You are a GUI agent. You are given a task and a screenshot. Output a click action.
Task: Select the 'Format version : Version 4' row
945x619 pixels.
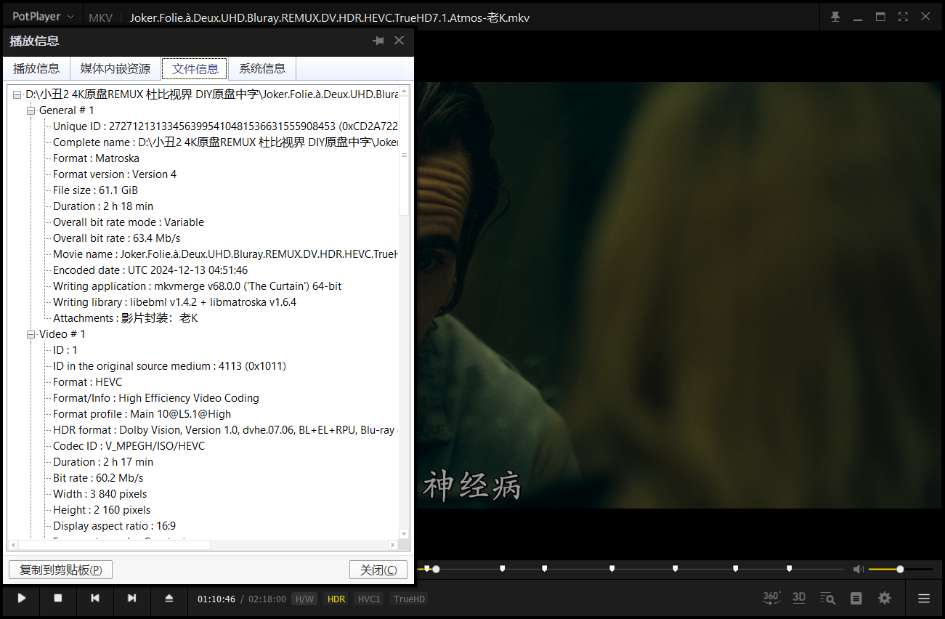115,174
